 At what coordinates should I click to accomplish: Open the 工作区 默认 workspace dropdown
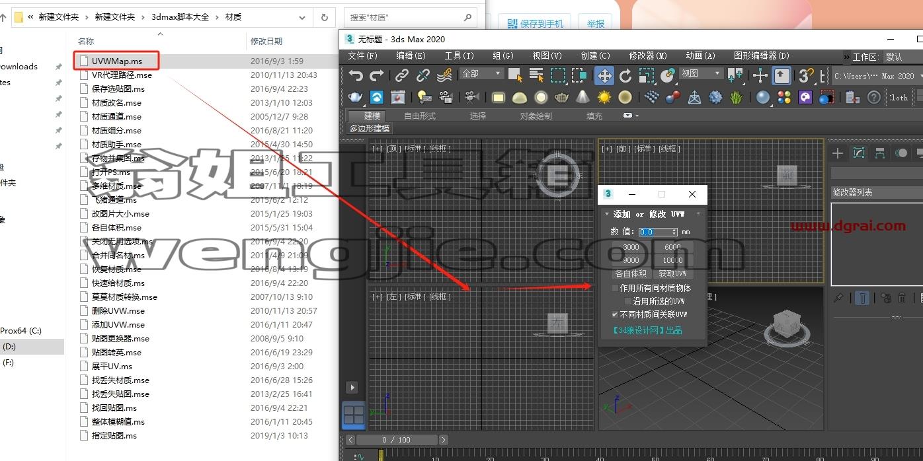point(904,57)
